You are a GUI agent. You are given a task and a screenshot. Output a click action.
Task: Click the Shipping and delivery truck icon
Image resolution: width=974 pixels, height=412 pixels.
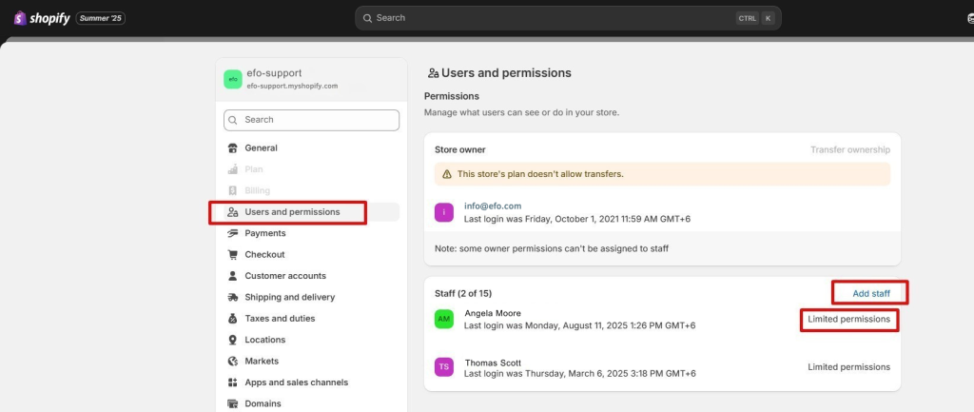[233, 297]
